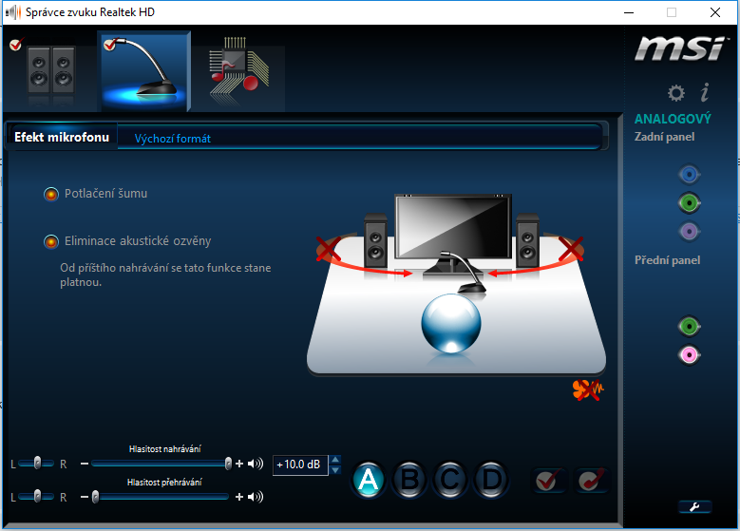Click the left red X in illustration
740x531 pixels.
coord(329,249)
